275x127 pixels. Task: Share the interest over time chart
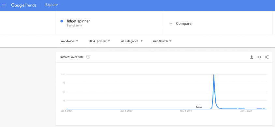click(x=267, y=57)
